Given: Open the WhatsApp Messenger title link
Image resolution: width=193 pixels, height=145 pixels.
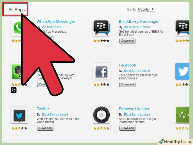Looking at the screenshot, I should pyautogui.click(x=56, y=22).
